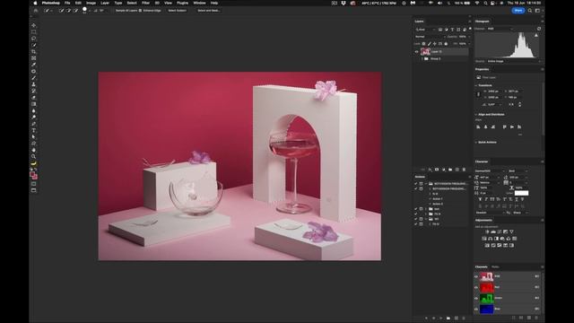Open the histogram Source dropdown
This screenshot has height=323, width=574.
tap(514, 61)
